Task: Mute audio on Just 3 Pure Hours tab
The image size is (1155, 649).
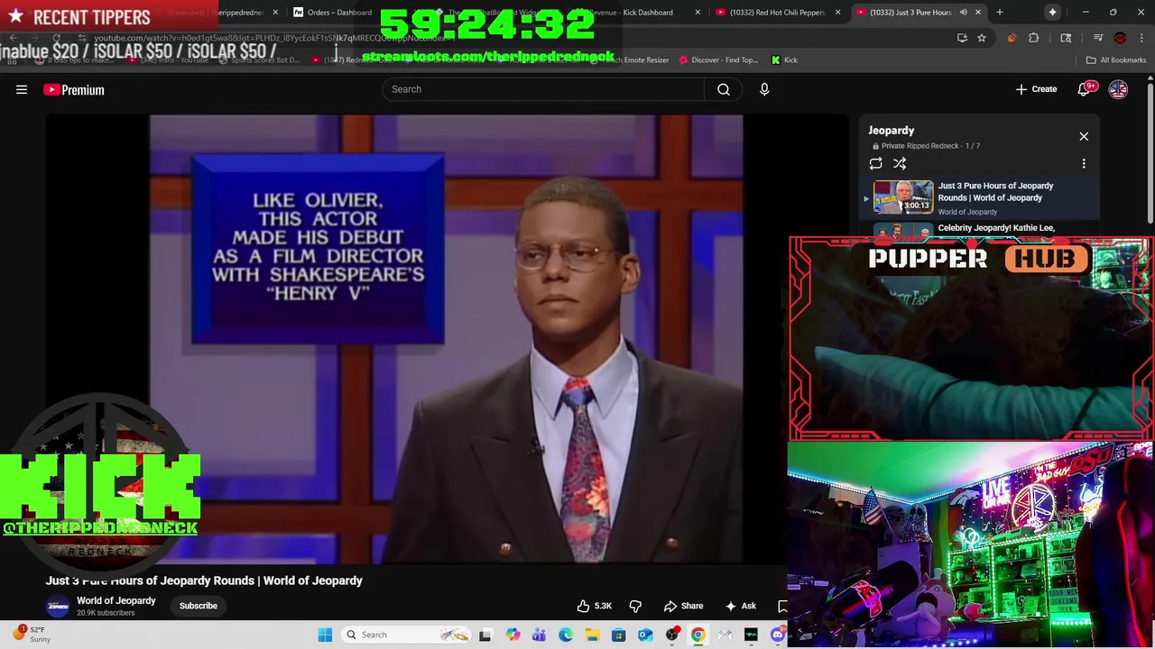Action: tap(964, 13)
